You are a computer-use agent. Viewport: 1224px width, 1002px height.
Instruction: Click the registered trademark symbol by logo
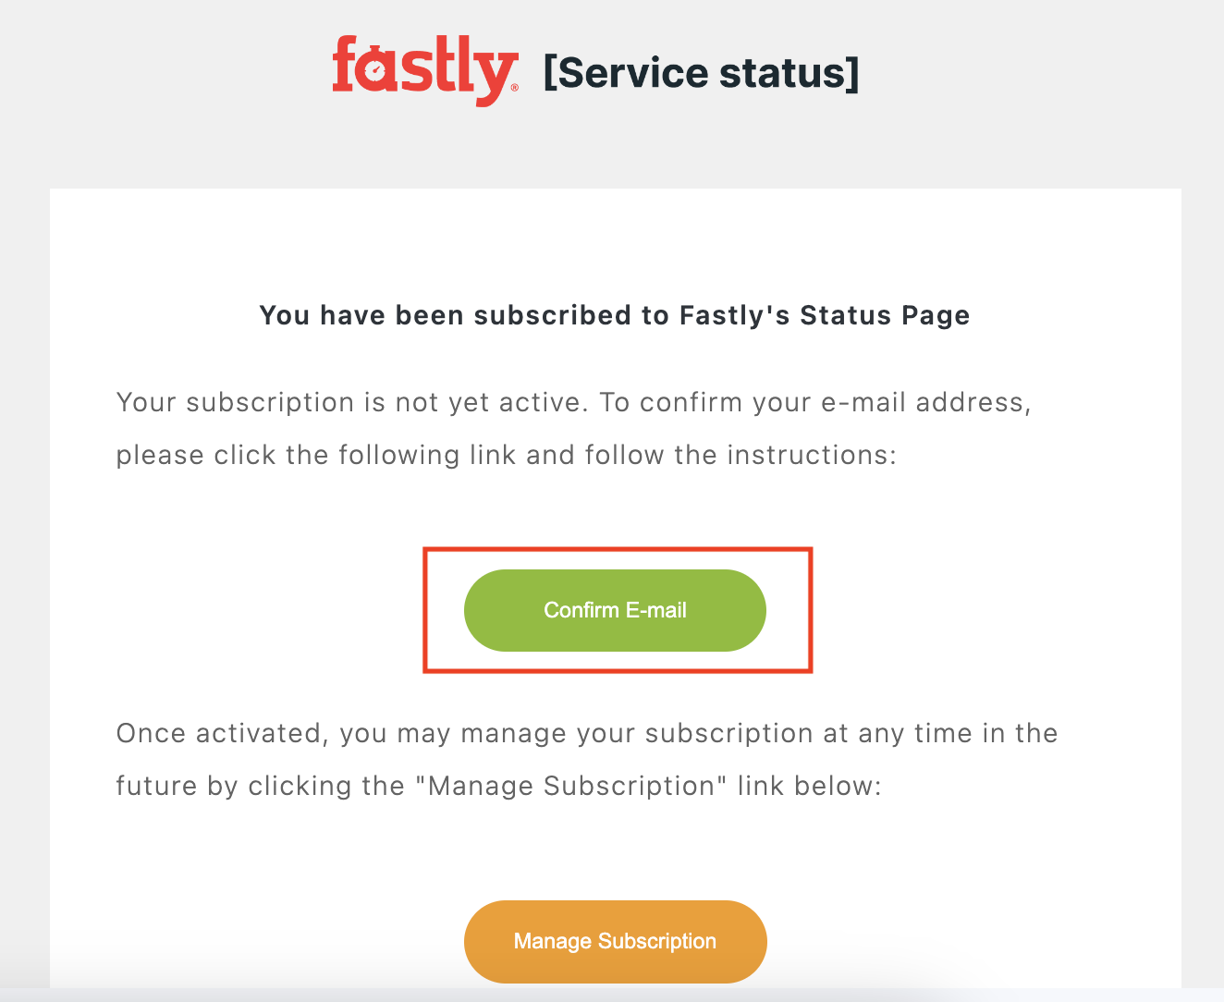click(515, 88)
